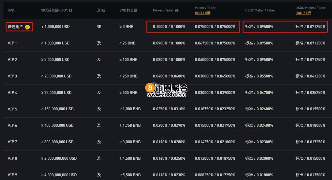Screen dimensions: 332x180
Task: Open BNB 7.5折 link under Maker / Taker
Action: point(203,13)
